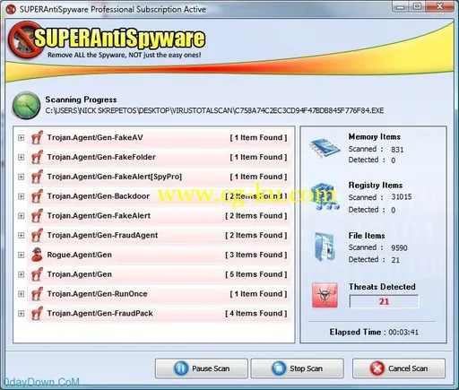Click the horse icon beside Gen-RunOnce
459x390 pixels.
(x=37, y=294)
